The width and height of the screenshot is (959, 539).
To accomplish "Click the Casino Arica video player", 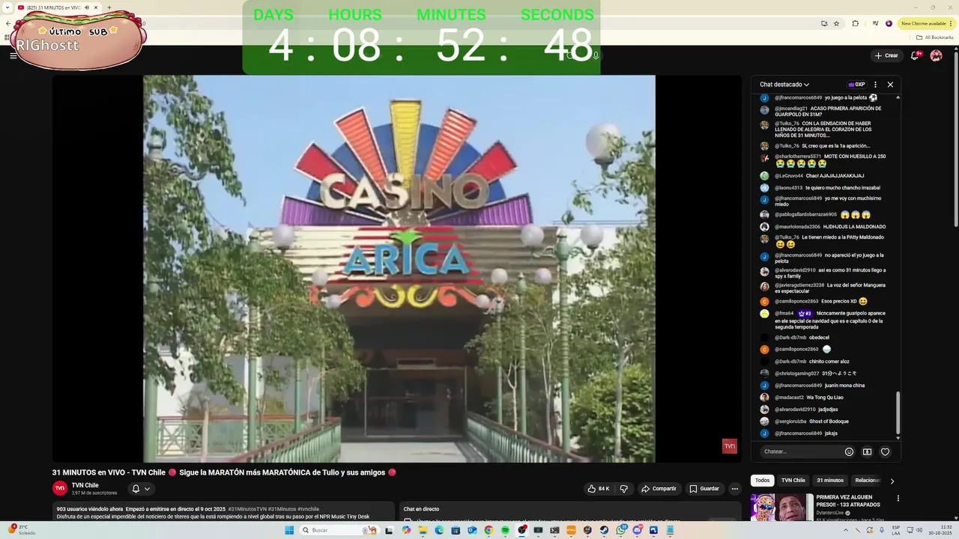I will pos(399,269).
